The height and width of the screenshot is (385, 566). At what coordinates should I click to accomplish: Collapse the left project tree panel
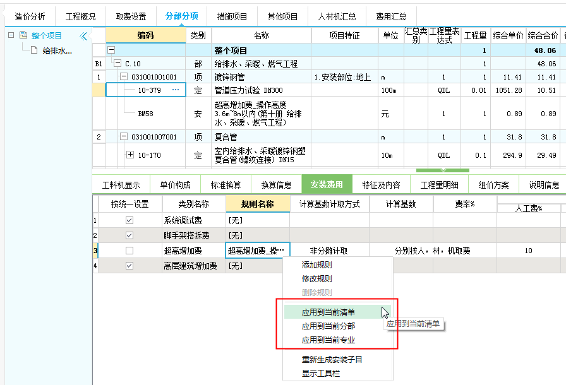click(x=83, y=36)
